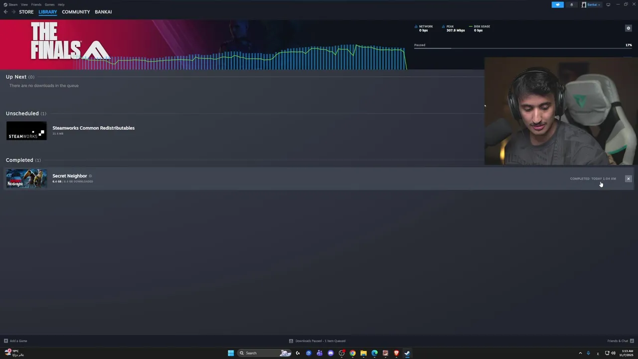Screen dimensions: 638x359
Task: Go to the STORE tab
Action: [x=26, y=12]
